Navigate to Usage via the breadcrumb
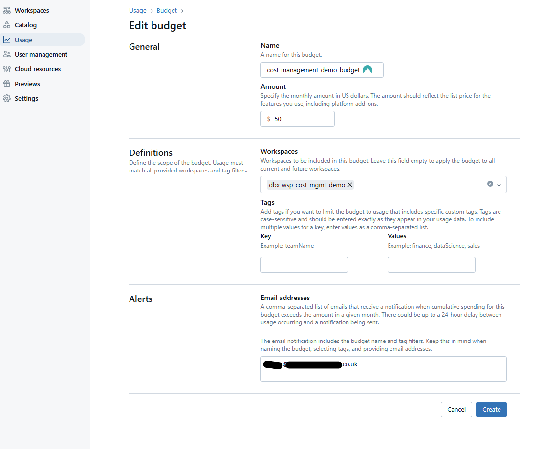Screen dimensions: 542x449 click(137, 10)
